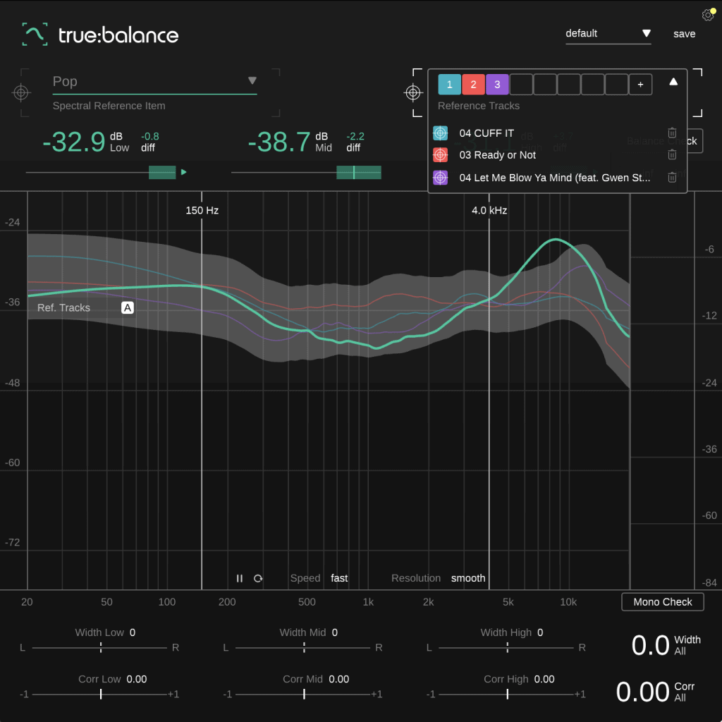This screenshot has width=722, height=722.
Task: Click the save button
Action: pos(684,33)
